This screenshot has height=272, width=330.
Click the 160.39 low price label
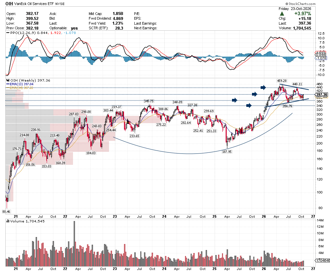click(61, 163)
